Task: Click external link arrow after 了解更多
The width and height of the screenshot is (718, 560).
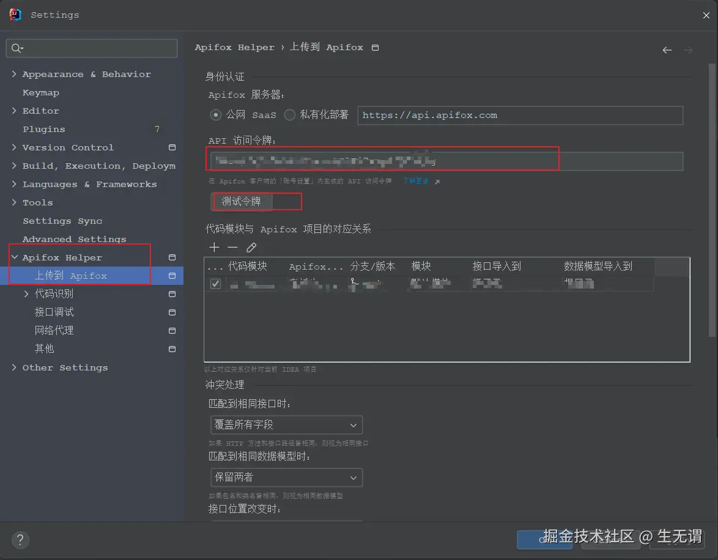Action: coord(437,182)
